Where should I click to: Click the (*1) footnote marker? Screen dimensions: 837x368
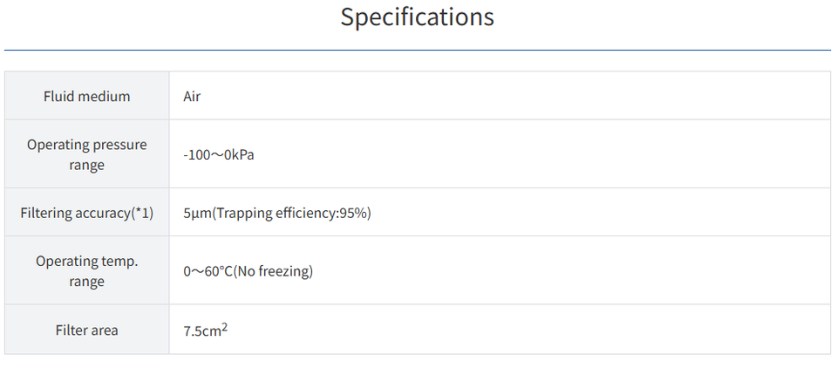142,213
